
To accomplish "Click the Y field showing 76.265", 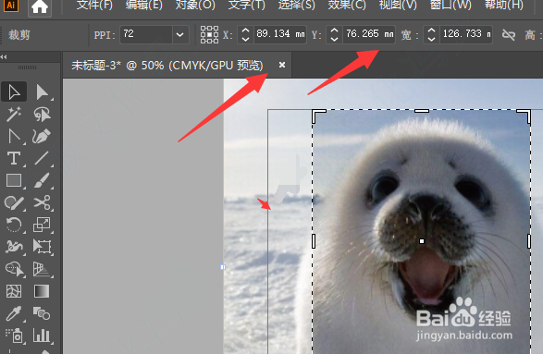I will coord(369,34).
